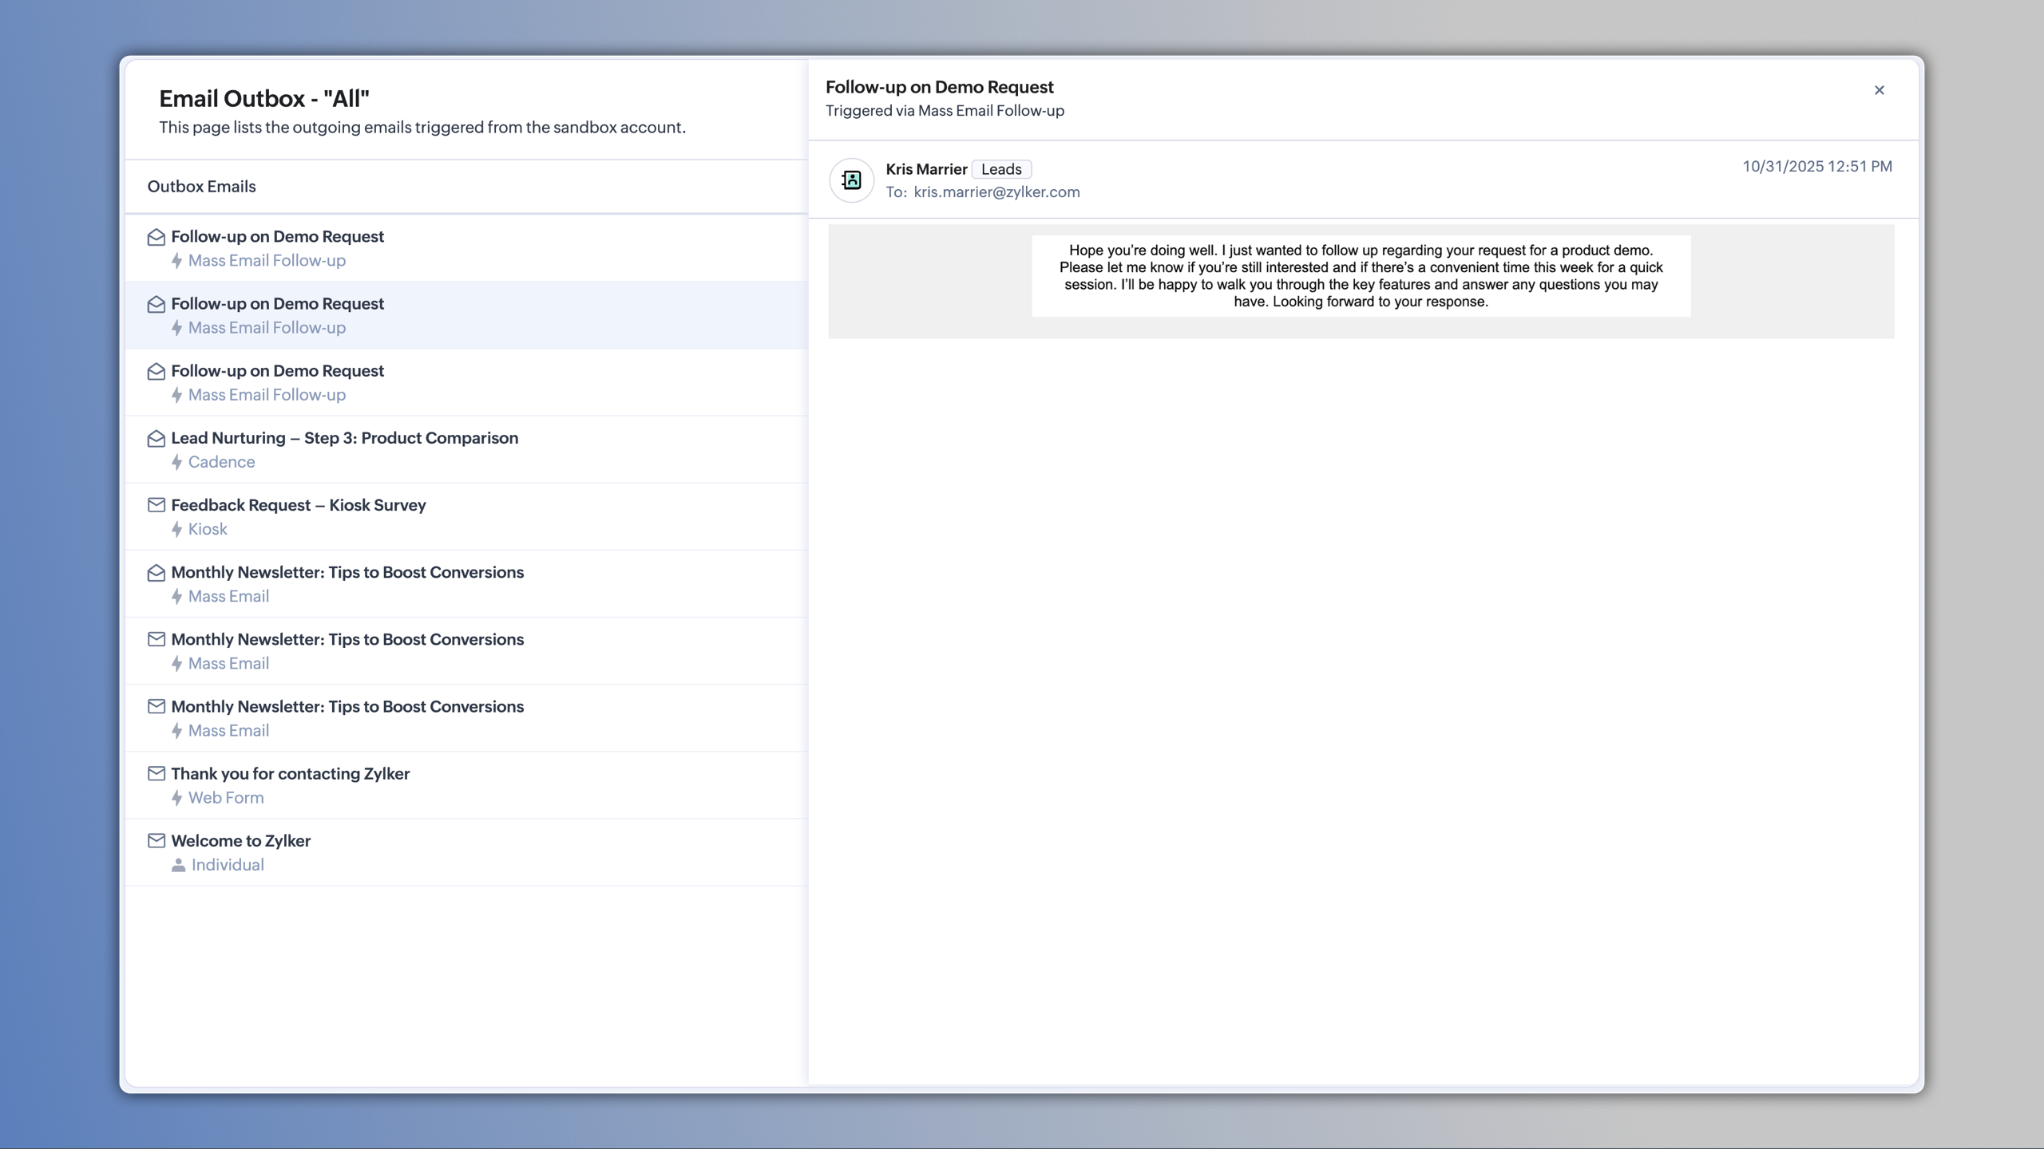
Task: Click the opened-envelope icon of first Follow-up email
Action: 156,237
